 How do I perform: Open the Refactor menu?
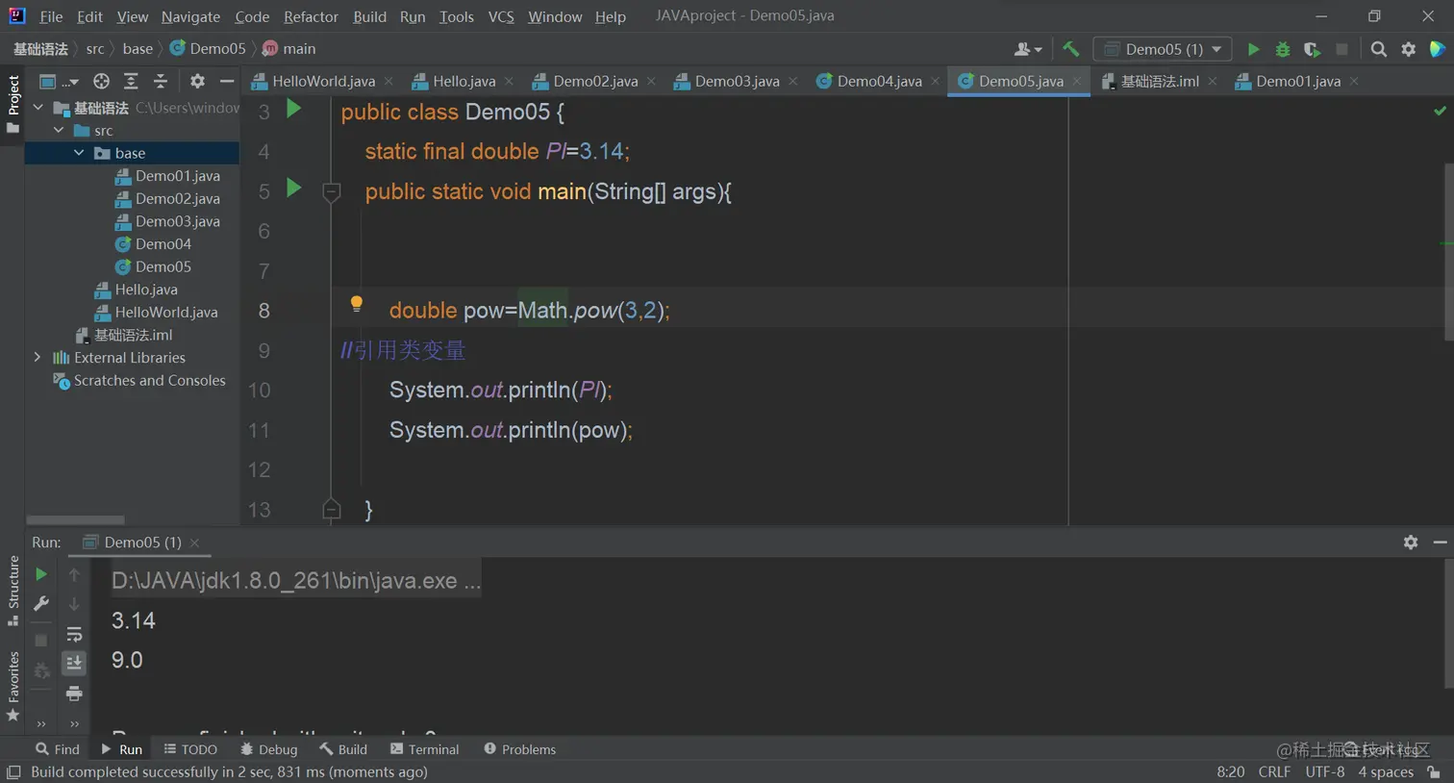(x=311, y=16)
